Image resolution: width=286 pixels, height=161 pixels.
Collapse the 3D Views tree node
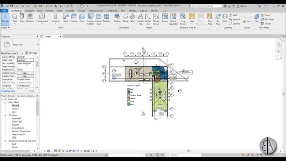5,115
